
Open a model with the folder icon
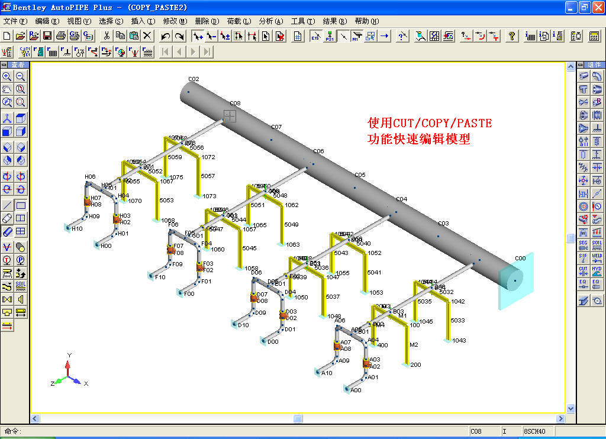click(20, 36)
